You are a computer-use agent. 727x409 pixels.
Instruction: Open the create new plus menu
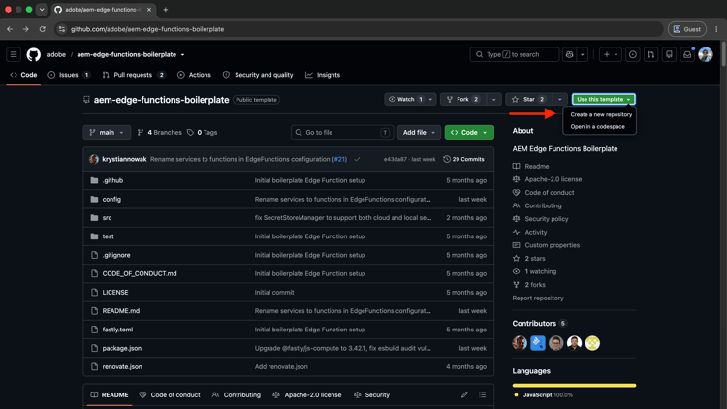(610, 54)
